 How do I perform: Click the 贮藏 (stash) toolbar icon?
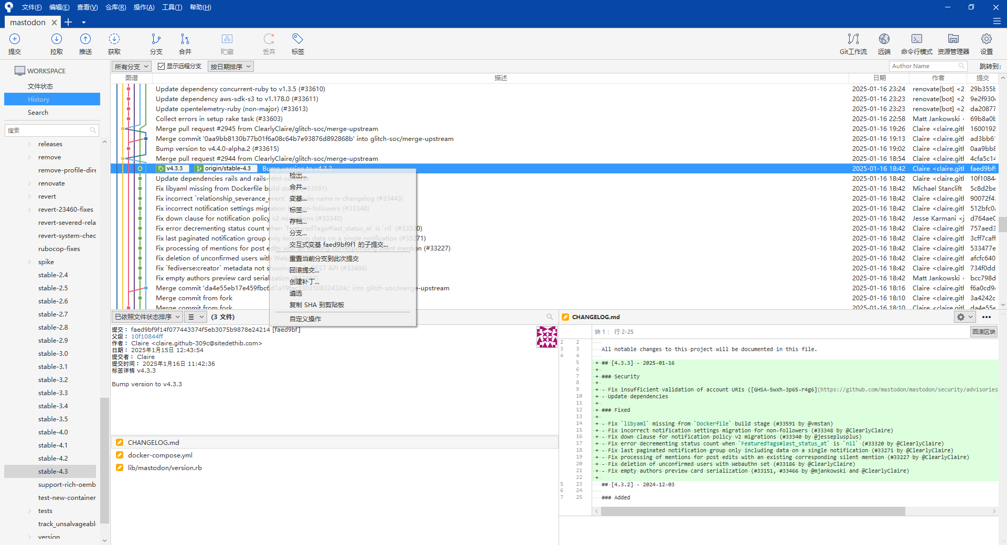(x=227, y=43)
